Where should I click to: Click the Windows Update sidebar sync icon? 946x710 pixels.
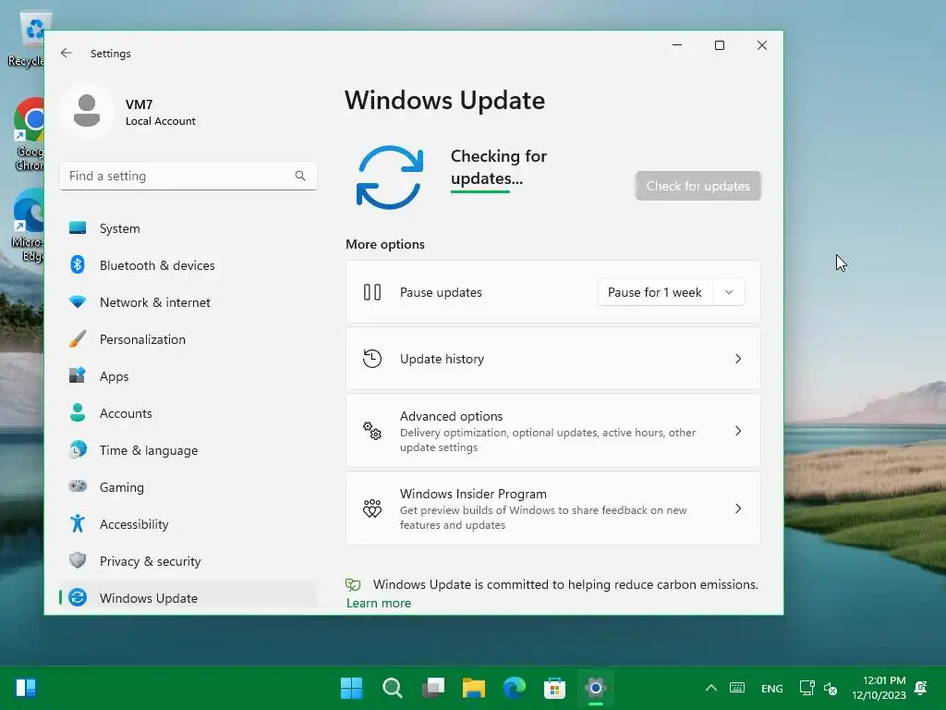(x=78, y=597)
